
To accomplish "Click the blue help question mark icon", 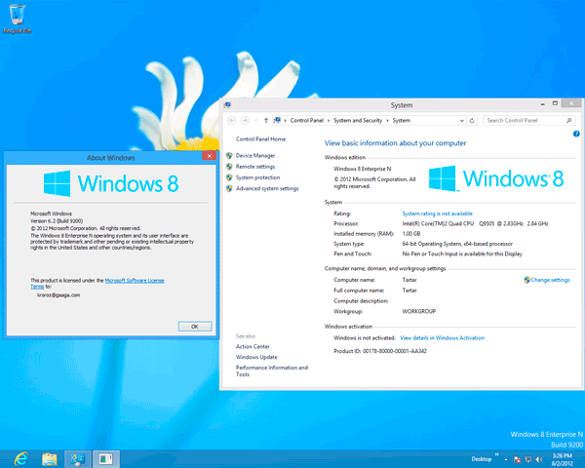I will point(576,134).
